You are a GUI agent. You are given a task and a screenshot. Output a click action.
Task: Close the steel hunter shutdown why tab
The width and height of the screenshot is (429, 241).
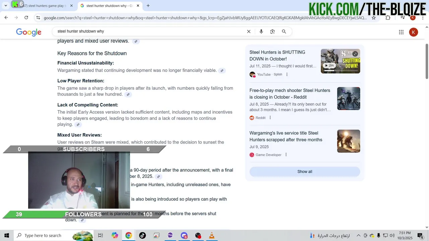[x=138, y=6]
